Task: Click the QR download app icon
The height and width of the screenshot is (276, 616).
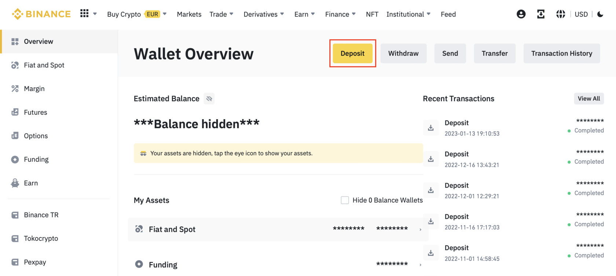Action: (x=541, y=14)
